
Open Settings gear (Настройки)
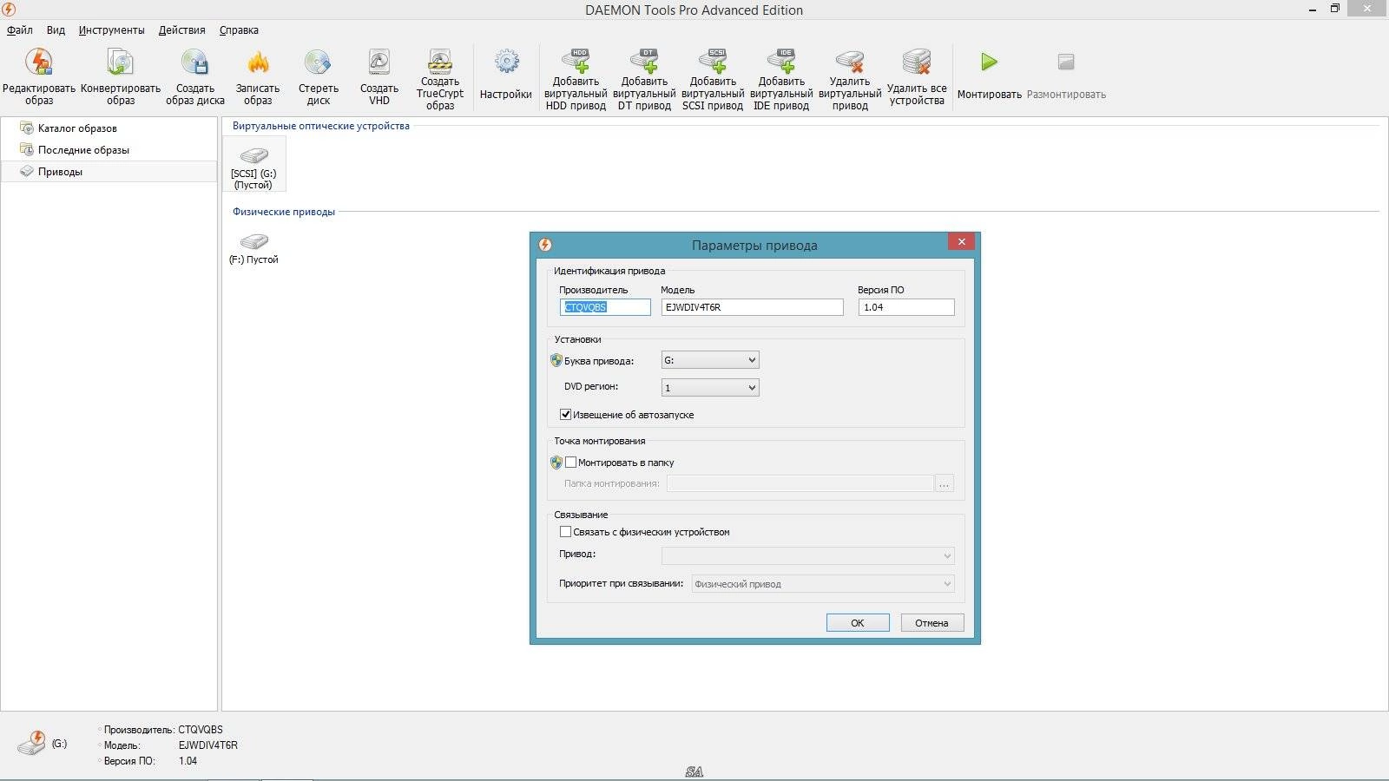(506, 75)
